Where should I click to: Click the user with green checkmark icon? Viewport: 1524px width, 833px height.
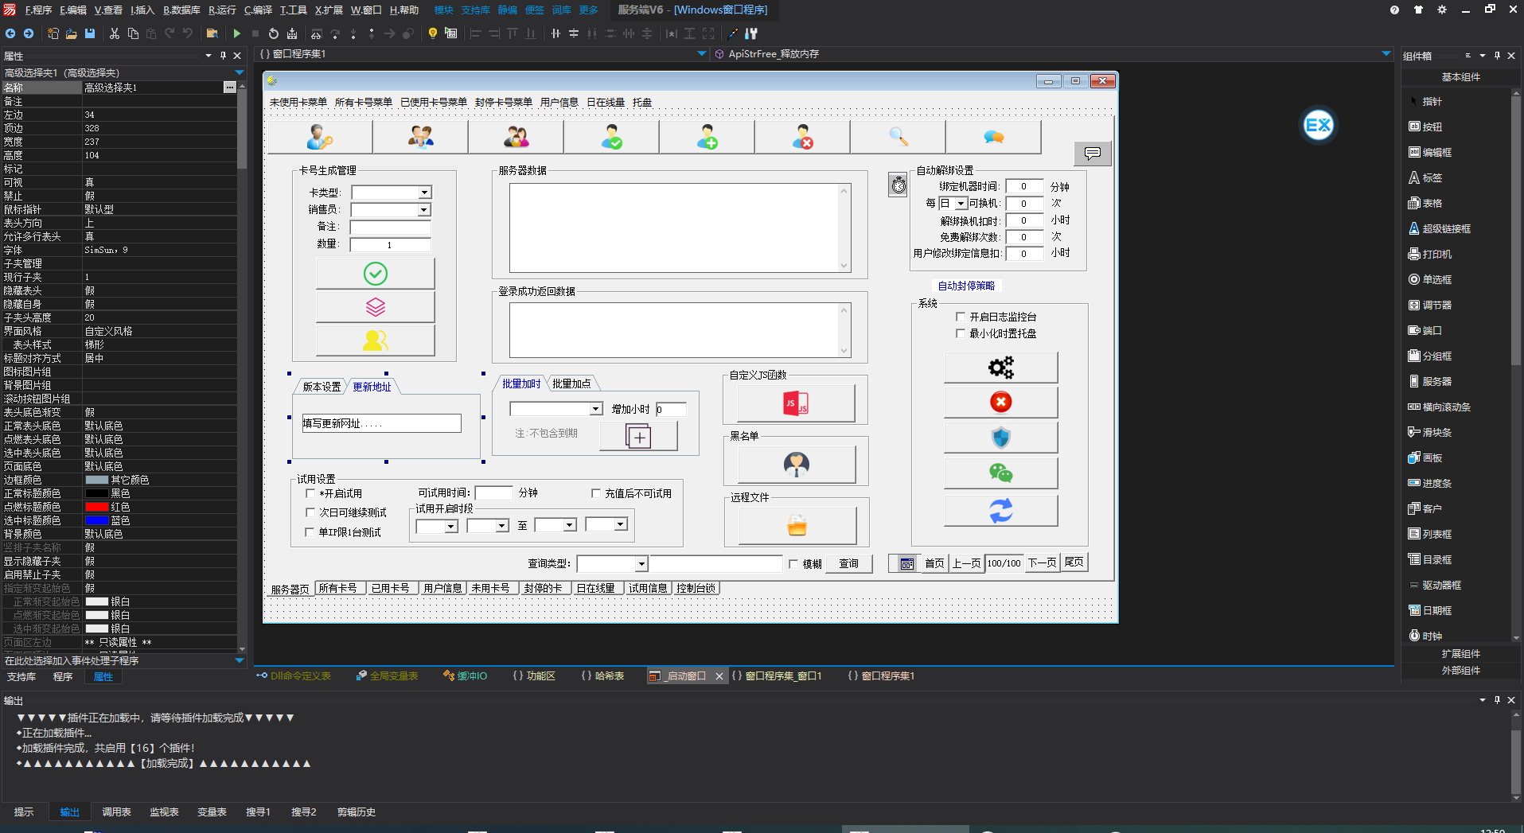point(611,137)
